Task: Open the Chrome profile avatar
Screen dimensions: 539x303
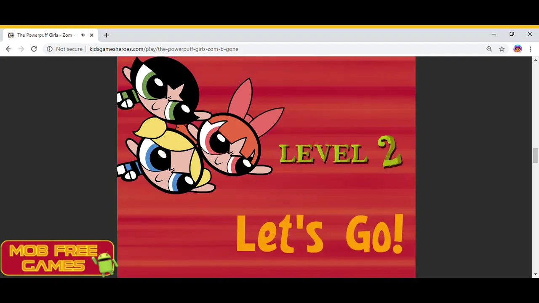Action: pyautogui.click(x=518, y=49)
